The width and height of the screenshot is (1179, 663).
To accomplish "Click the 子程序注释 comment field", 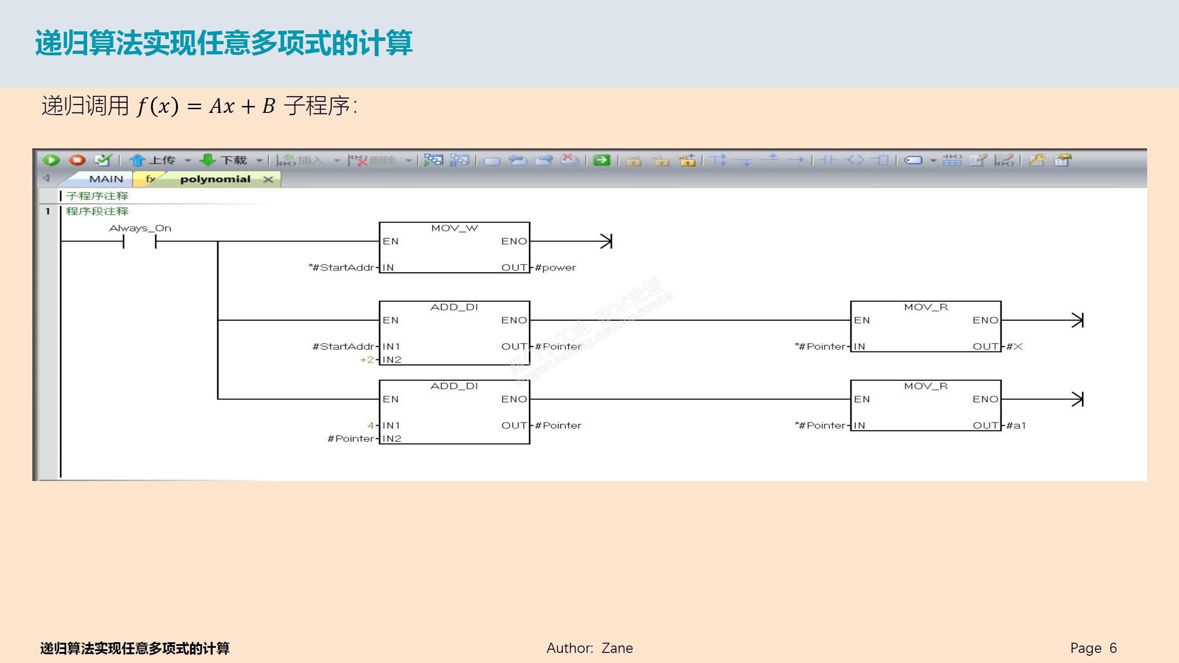I will pos(97,196).
